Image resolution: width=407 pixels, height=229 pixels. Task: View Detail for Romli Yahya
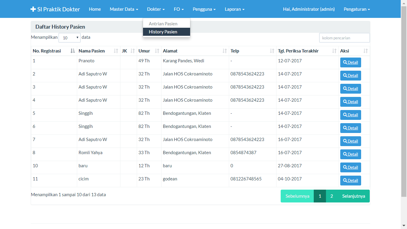(x=350, y=154)
